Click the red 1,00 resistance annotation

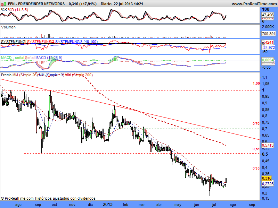256,84
